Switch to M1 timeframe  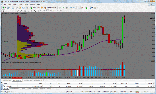point(40,11)
